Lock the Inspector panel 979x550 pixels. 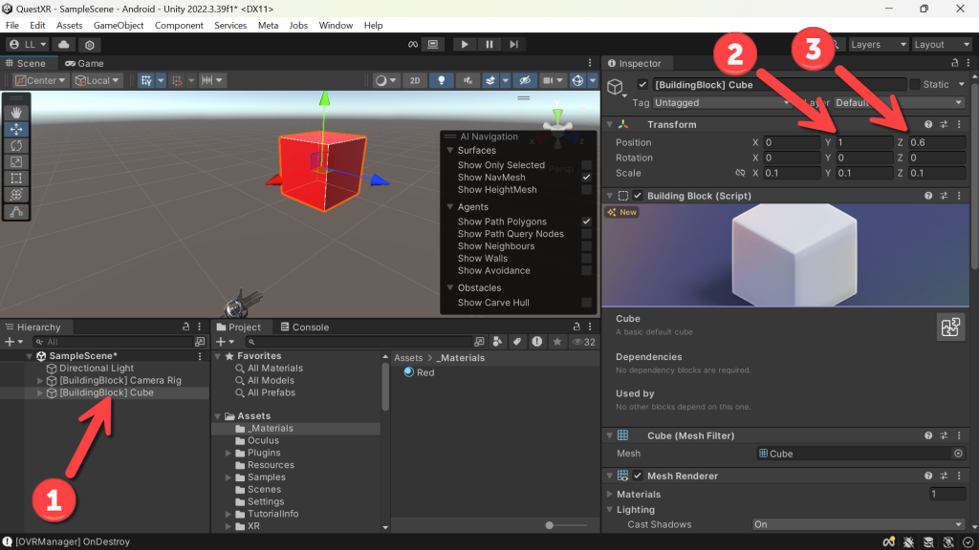coord(955,63)
